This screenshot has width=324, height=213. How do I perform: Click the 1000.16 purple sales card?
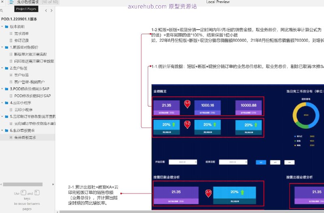[x=207, y=107]
